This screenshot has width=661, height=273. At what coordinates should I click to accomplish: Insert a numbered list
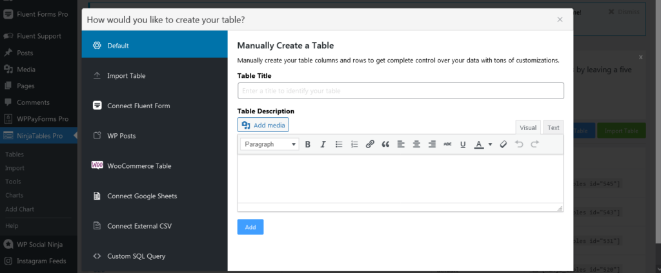coord(354,144)
